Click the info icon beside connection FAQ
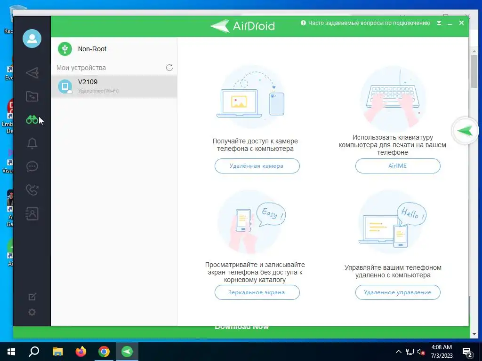The image size is (482, 361). point(303,23)
